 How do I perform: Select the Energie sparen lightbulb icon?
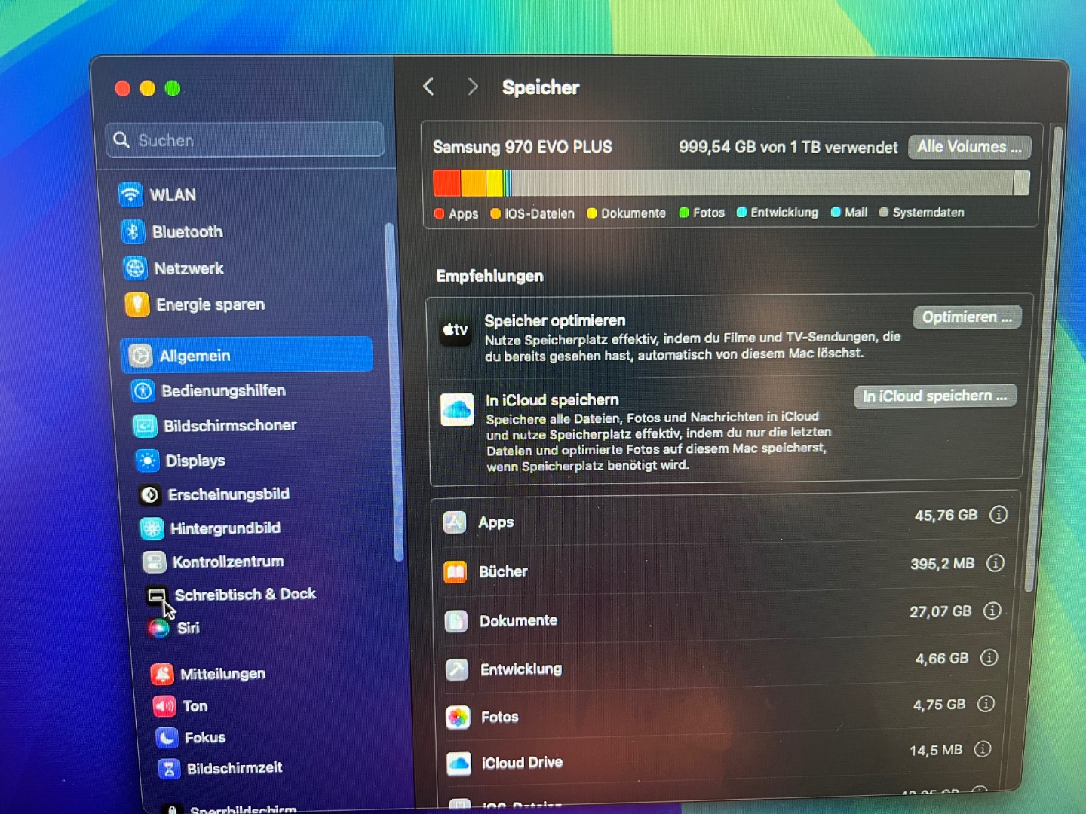coord(137,304)
